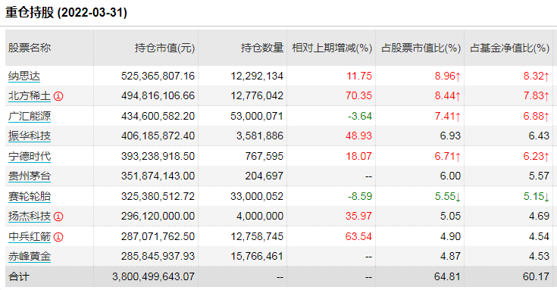
Task: Click the 占基金净值比(%) column header
Action: point(509,48)
